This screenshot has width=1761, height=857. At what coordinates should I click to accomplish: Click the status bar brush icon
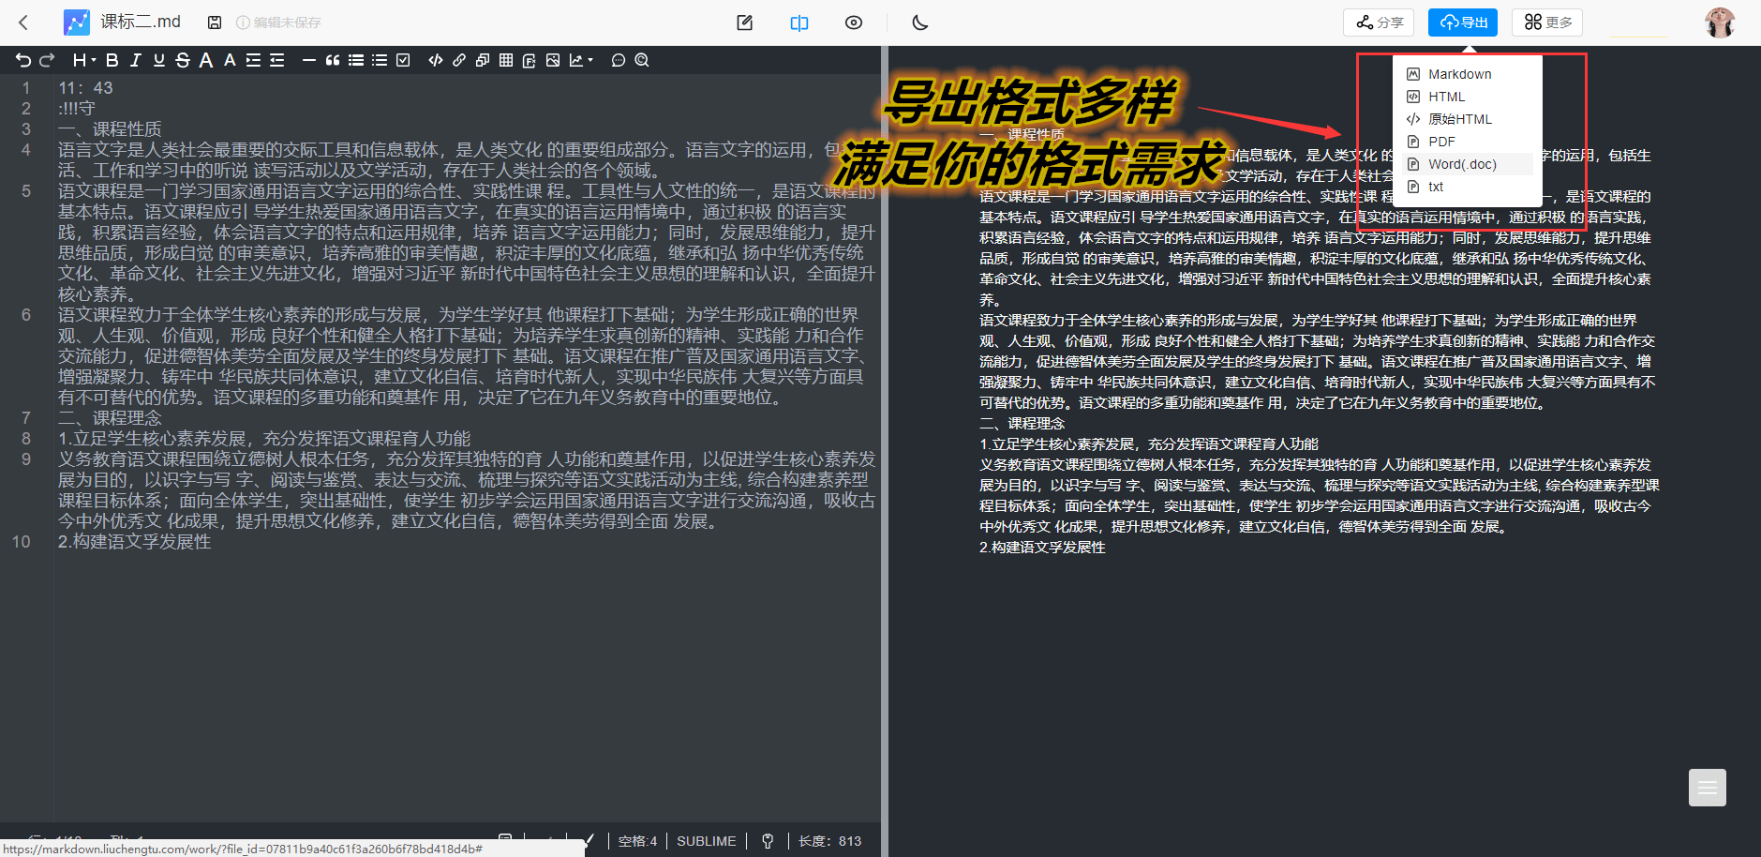click(x=589, y=840)
